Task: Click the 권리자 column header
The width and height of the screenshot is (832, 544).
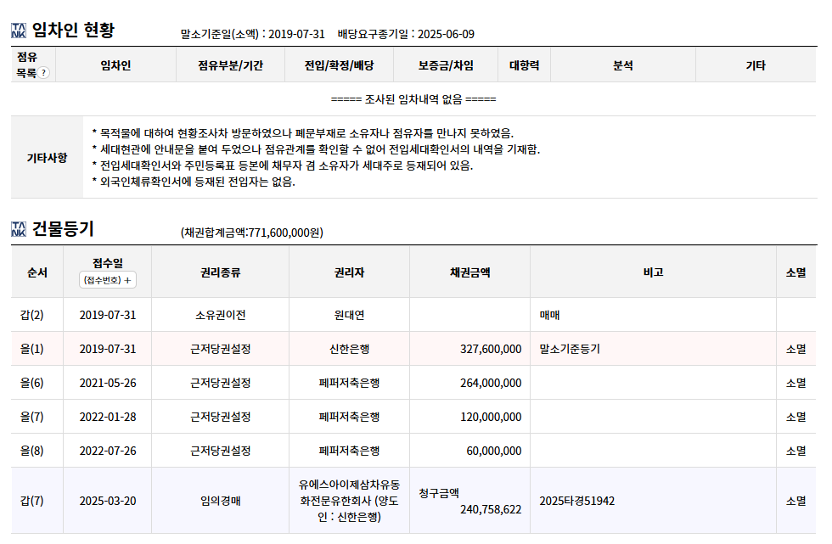Action: (349, 272)
